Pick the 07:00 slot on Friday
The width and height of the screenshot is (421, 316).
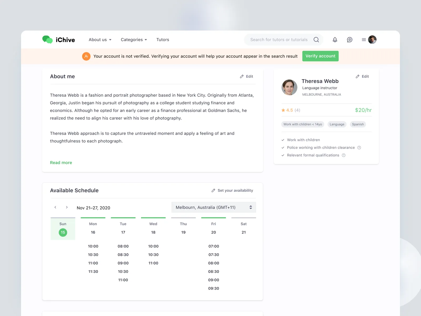(214, 246)
